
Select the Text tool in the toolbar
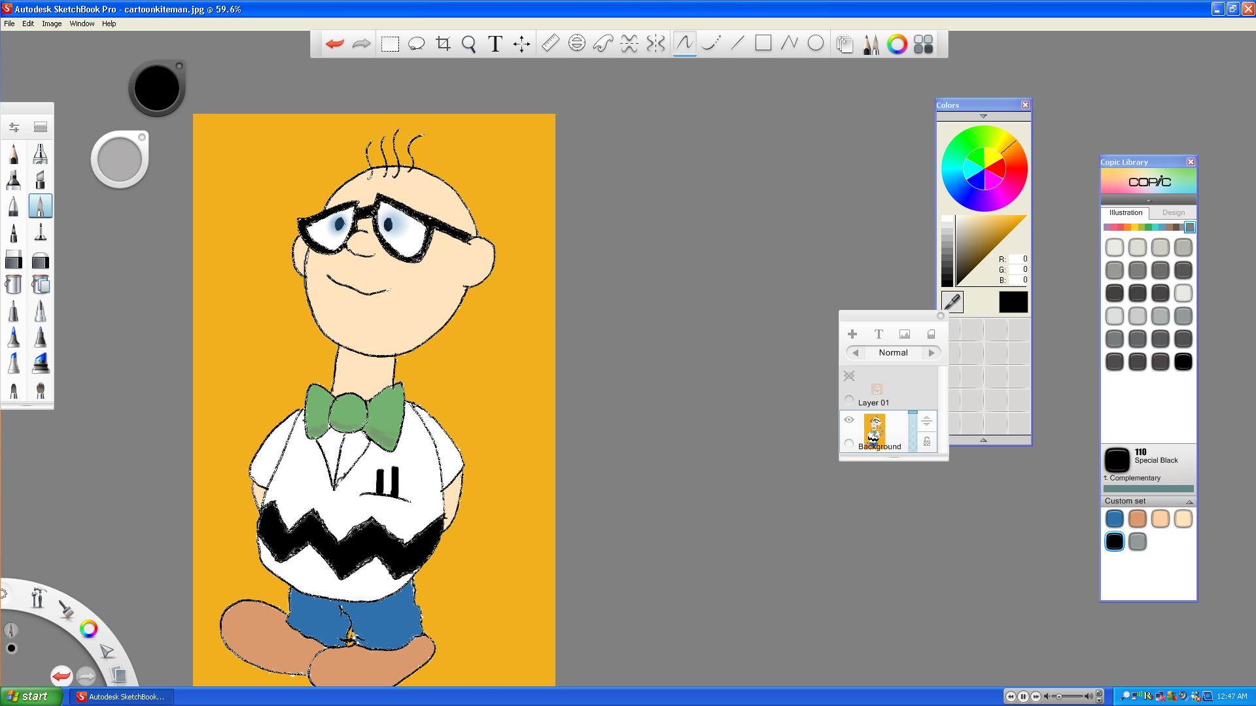point(495,44)
